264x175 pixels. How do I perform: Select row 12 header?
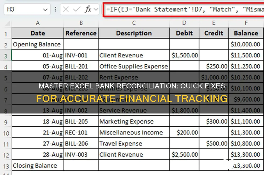point(6,155)
